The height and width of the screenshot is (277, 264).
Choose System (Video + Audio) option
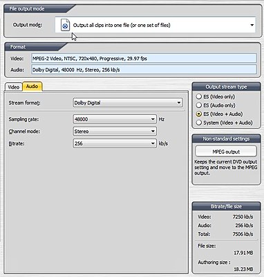[x=224, y=123]
